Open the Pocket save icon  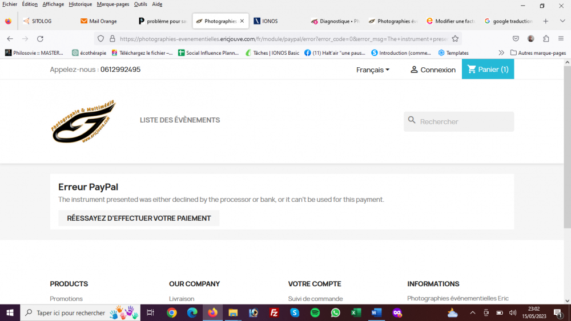pos(516,39)
